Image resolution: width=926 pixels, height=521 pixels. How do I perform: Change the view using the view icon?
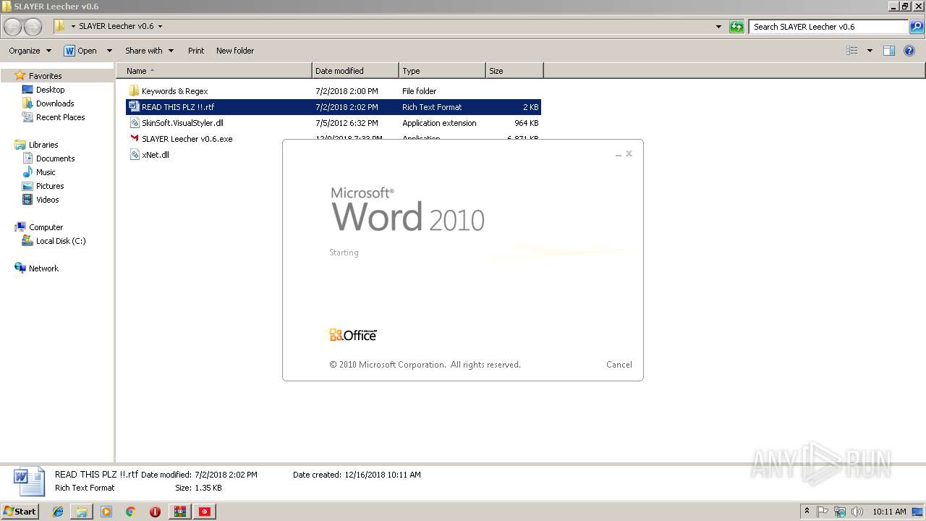click(851, 51)
